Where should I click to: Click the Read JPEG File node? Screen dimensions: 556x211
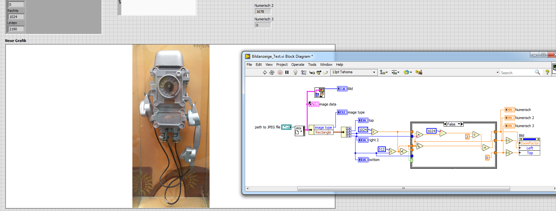(299, 131)
